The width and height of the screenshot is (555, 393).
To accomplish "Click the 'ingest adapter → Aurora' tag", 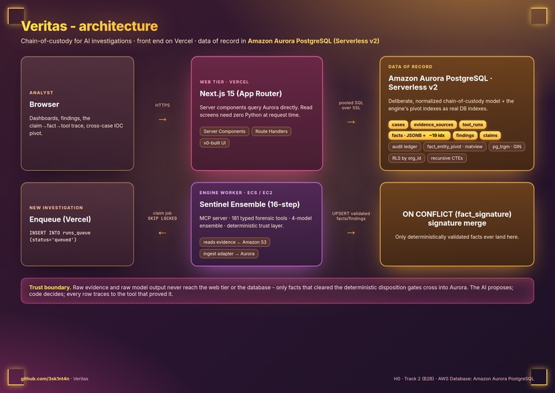I will [229, 254].
